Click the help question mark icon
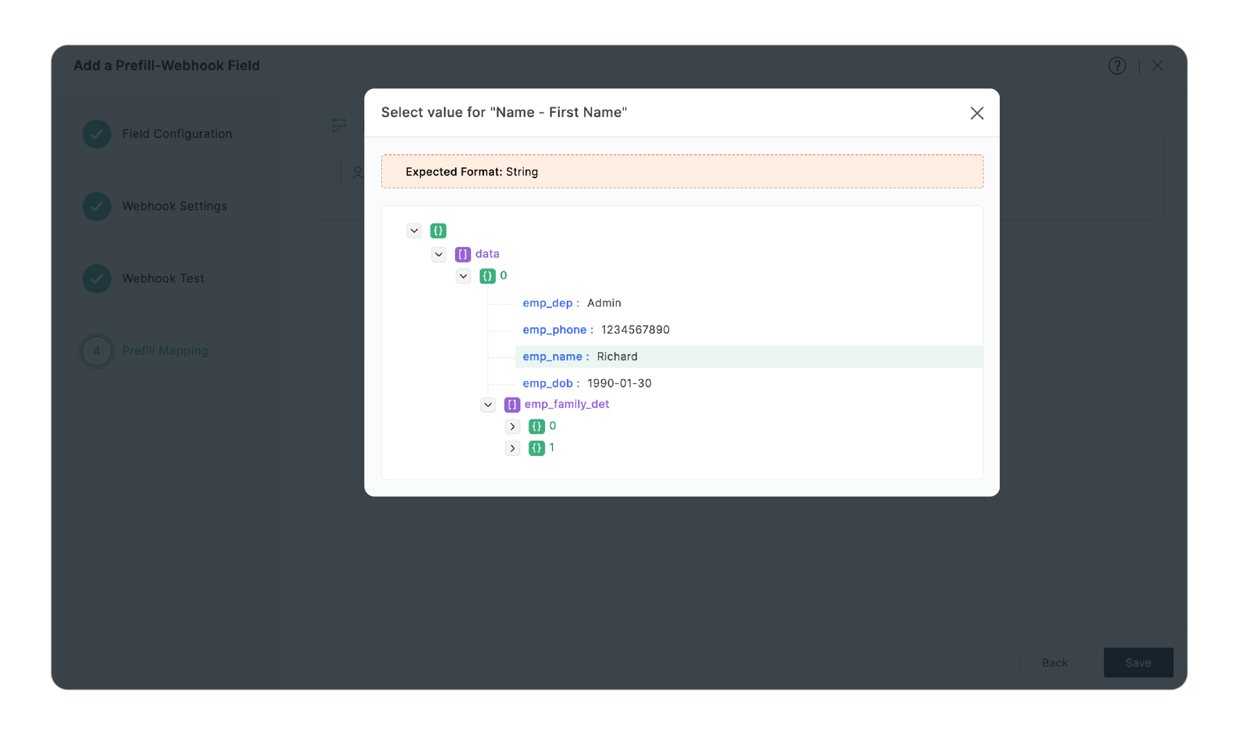This screenshot has width=1239, height=736. (1117, 65)
